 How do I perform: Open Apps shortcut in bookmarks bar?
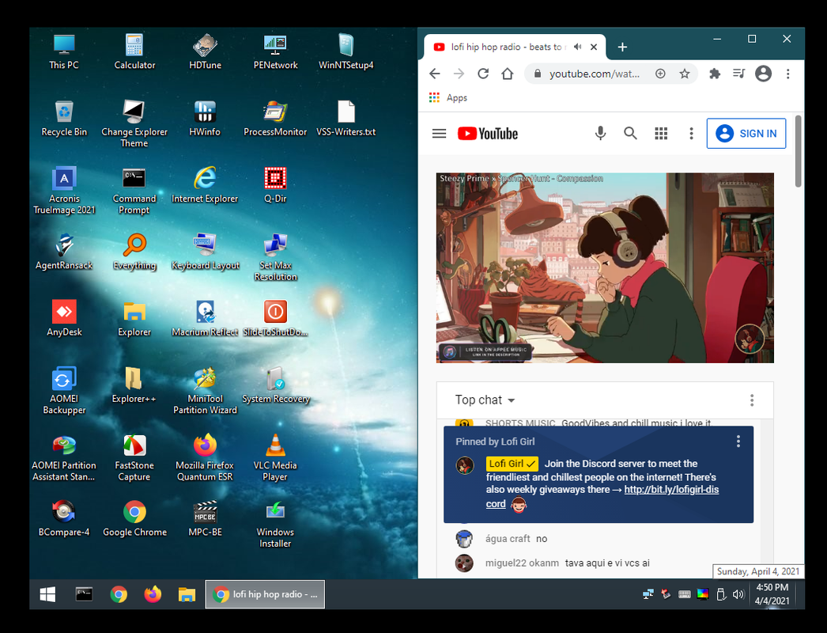(x=448, y=97)
